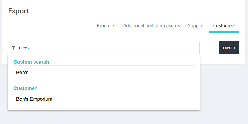Click the divider line under Customer header
This screenshot has width=248, height=124.
(x=104, y=92)
